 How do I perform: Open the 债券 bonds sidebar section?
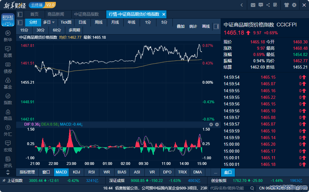click(8, 68)
